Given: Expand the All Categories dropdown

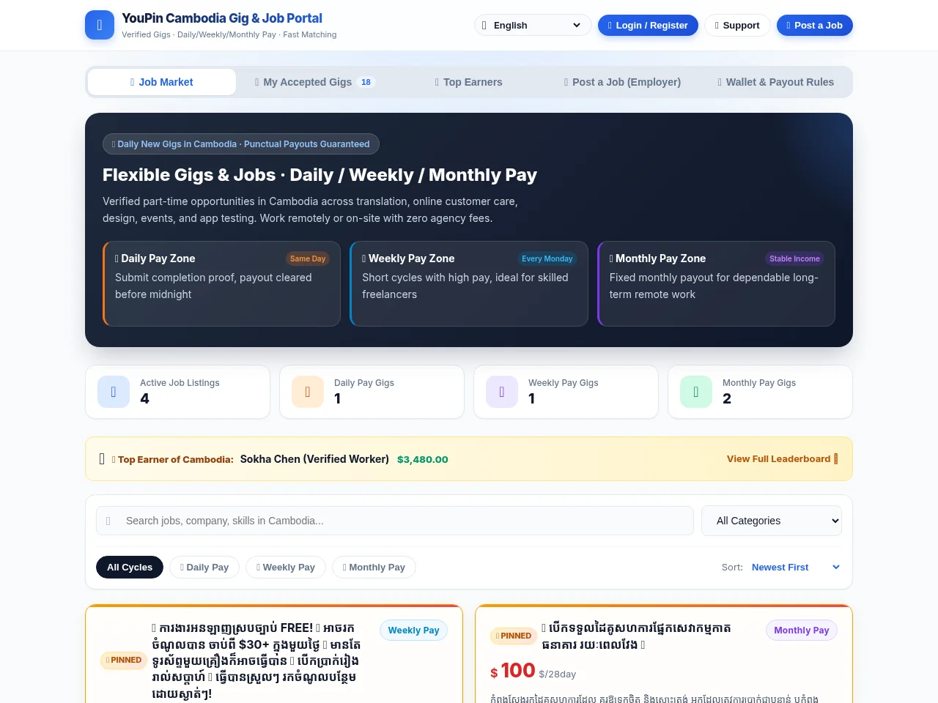Looking at the screenshot, I should [772, 521].
